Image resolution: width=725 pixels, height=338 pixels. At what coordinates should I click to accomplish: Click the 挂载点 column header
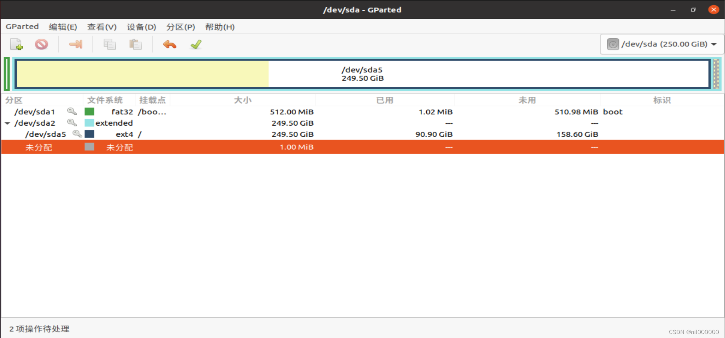(x=152, y=100)
